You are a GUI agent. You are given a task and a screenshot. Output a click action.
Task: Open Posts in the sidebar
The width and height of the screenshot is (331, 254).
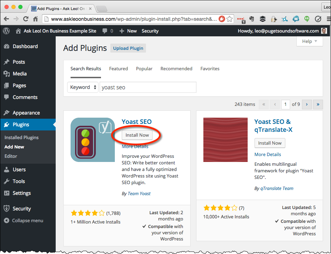[x=19, y=62]
